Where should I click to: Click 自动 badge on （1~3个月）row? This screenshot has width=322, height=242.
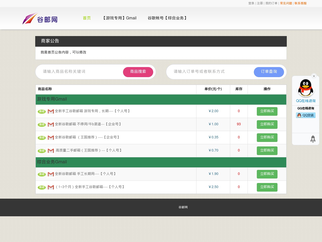pyautogui.click(x=42, y=187)
